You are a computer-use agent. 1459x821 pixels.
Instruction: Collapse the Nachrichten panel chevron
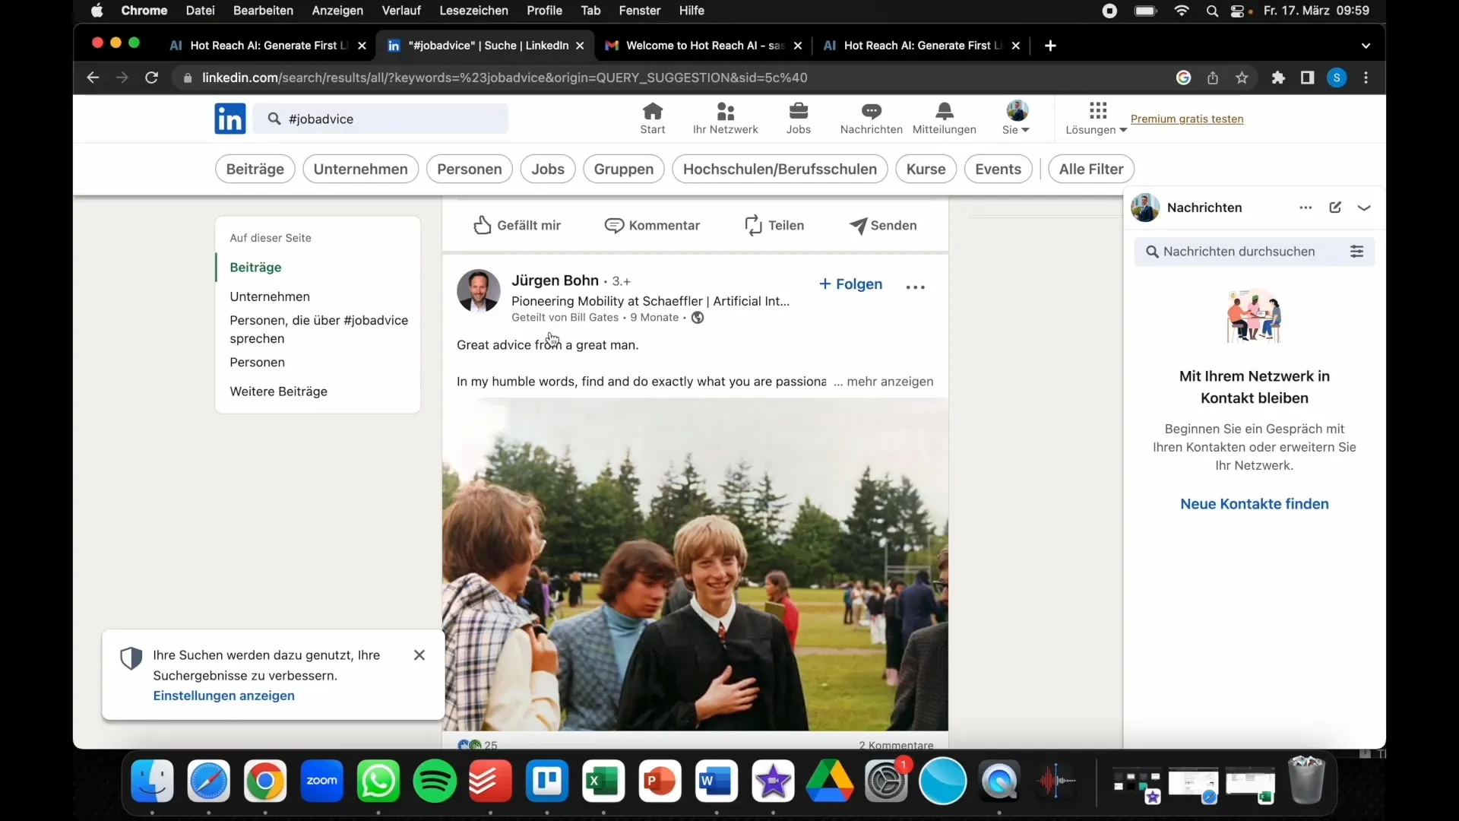tap(1364, 208)
